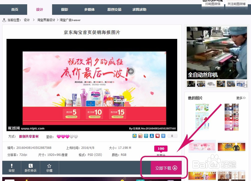Click the red share icon beside Renren
The image size is (251, 181).
[x=158, y=136]
